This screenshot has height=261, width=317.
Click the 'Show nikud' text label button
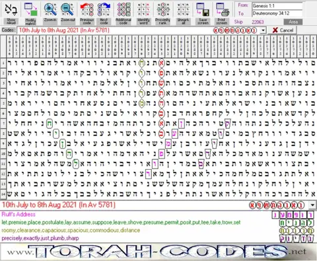point(11,21)
